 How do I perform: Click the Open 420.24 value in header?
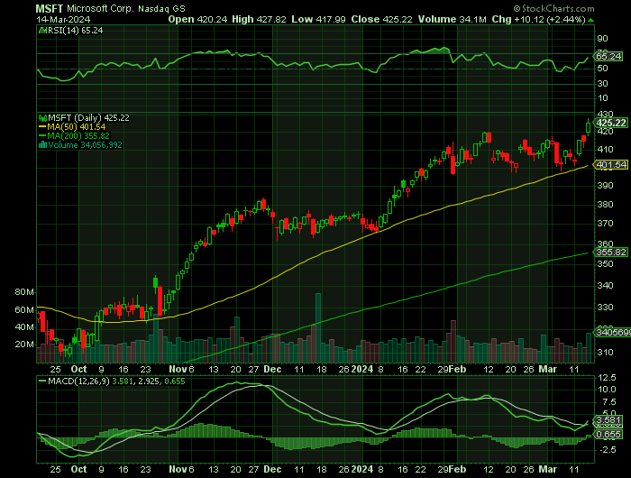pyautogui.click(x=197, y=19)
